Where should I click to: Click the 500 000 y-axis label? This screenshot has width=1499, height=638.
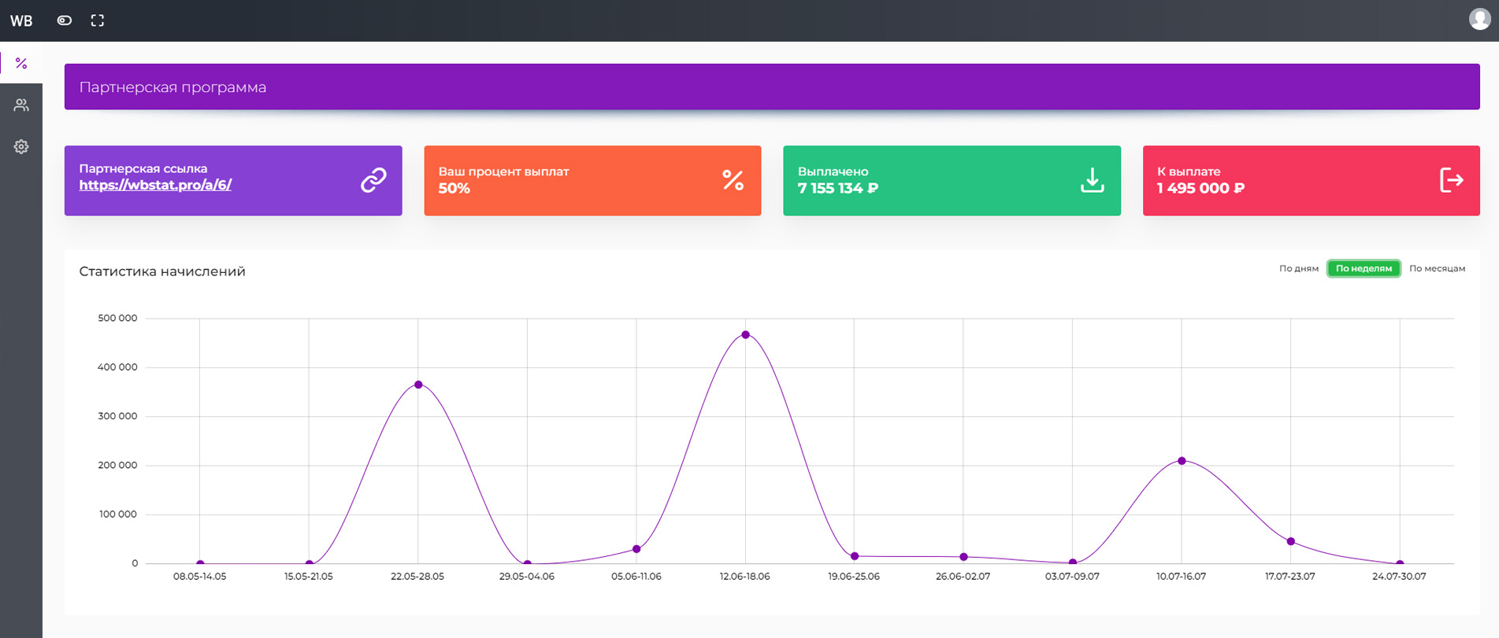point(117,319)
